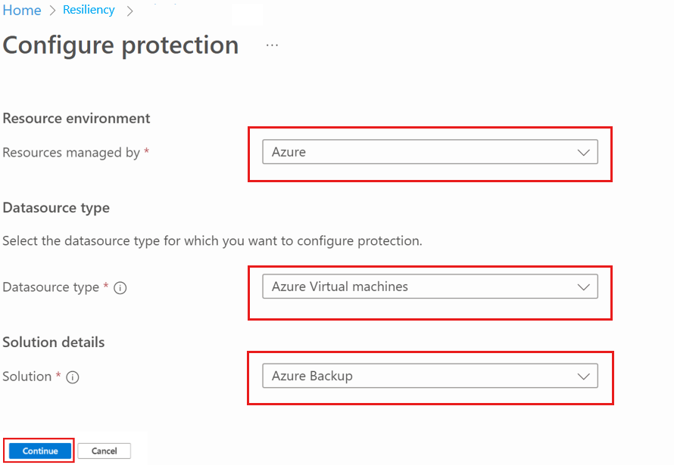This screenshot has width=674, height=465.
Task: Expand the Datasource type dropdown arrow
Action: click(x=583, y=287)
